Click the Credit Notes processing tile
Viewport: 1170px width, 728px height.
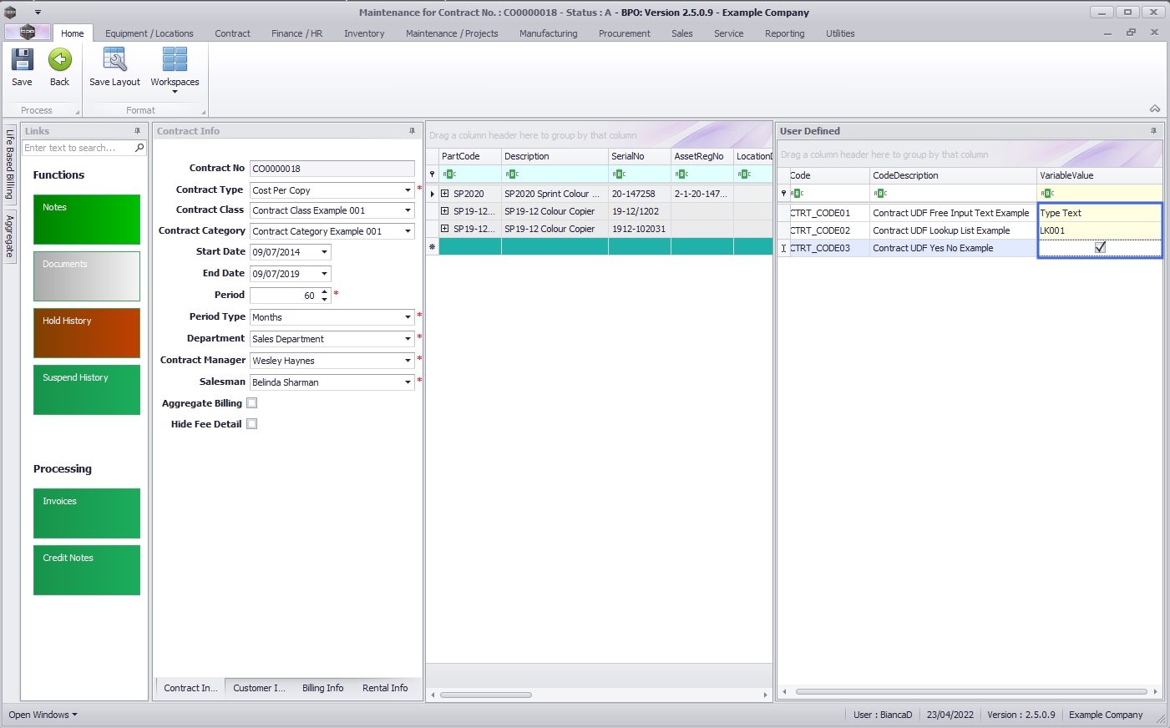pyautogui.click(x=87, y=570)
